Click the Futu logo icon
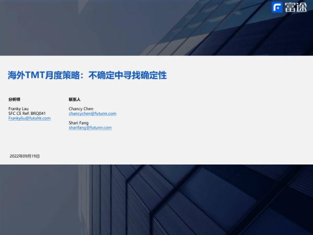 (x=278, y=7)
